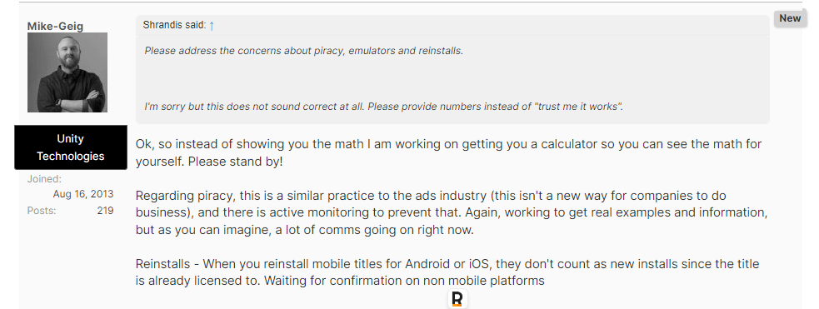Click the Unity Technologies staff badge
This screenshot has height=309, width=819.
pyautogui.click(x=71, y=147)
